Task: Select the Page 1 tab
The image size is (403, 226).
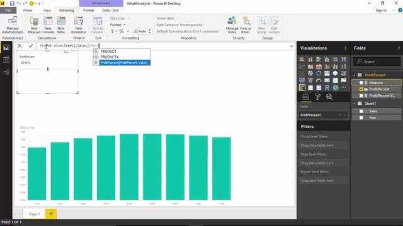Action: click(34, 214)
